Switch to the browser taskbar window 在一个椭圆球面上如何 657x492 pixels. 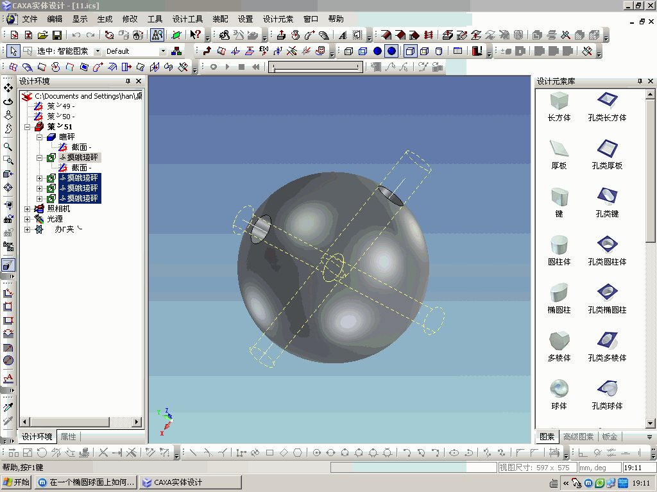click(86, 482)
